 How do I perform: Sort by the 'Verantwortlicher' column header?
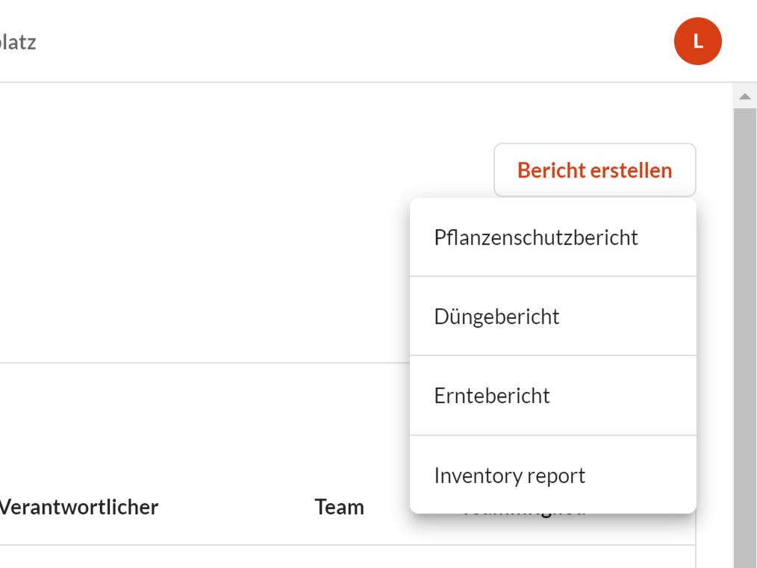[79, 508]
